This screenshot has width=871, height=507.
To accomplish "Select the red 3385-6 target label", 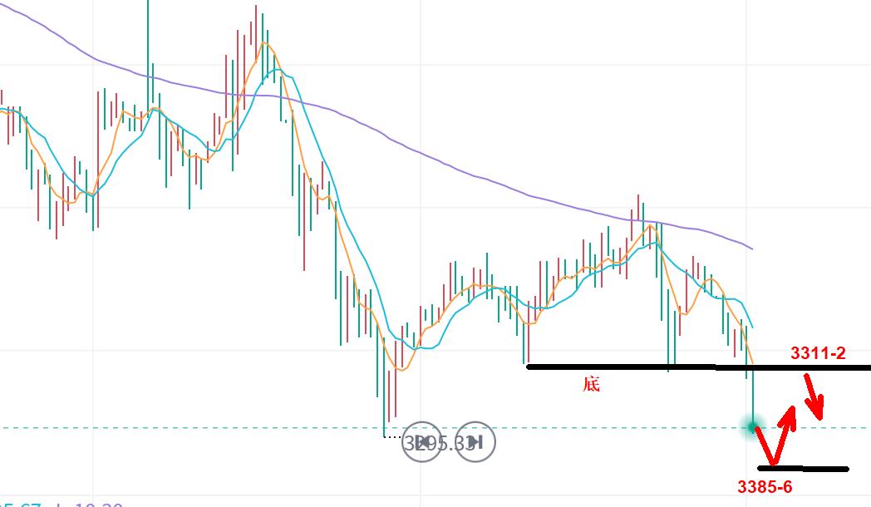I will [x=765, y=487].
